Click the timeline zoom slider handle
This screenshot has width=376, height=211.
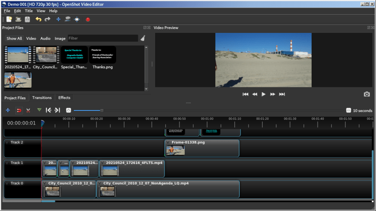[102, 110]
